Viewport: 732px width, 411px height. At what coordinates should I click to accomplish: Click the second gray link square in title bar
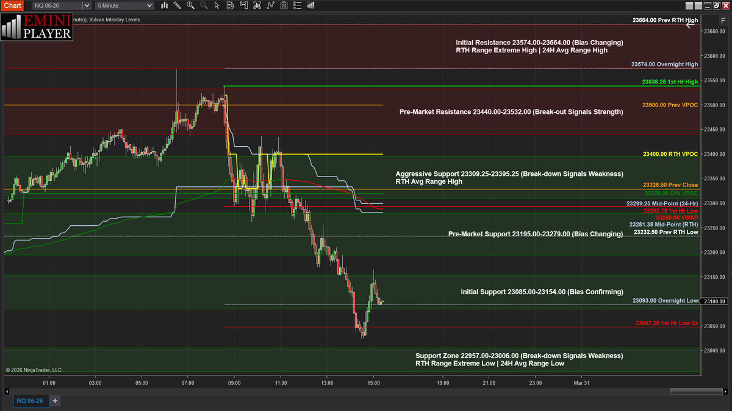699,5
